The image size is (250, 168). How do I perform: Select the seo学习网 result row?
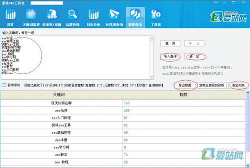pos(123,147)
